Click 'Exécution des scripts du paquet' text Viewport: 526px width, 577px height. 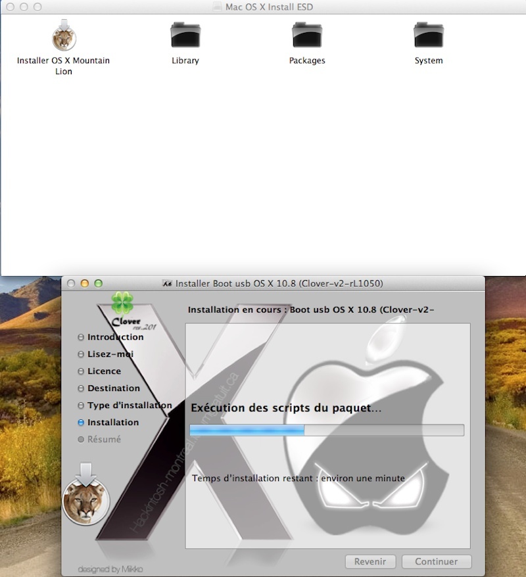click(286, 408)
